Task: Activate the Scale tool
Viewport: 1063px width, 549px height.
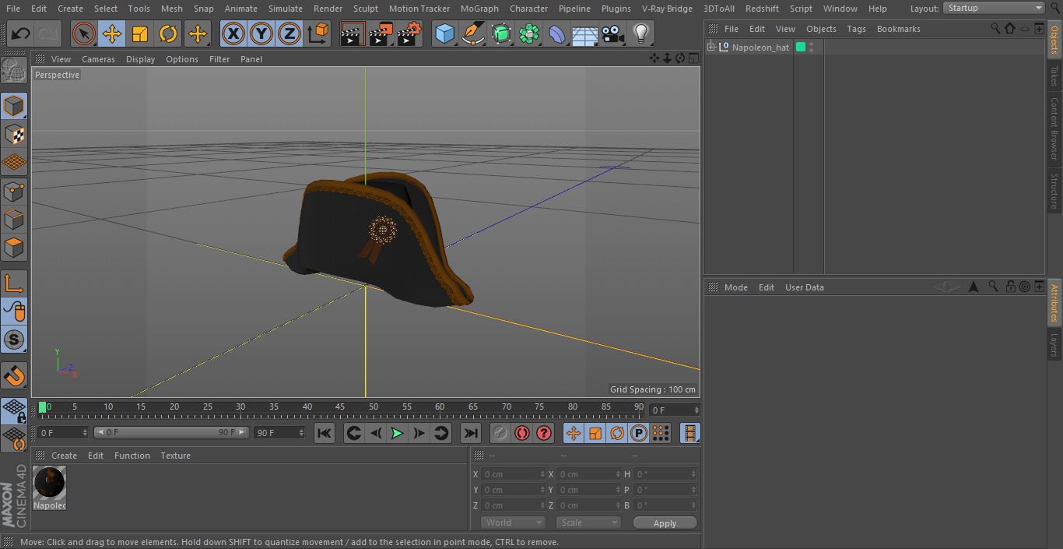Action: click(x=140, y=34)
